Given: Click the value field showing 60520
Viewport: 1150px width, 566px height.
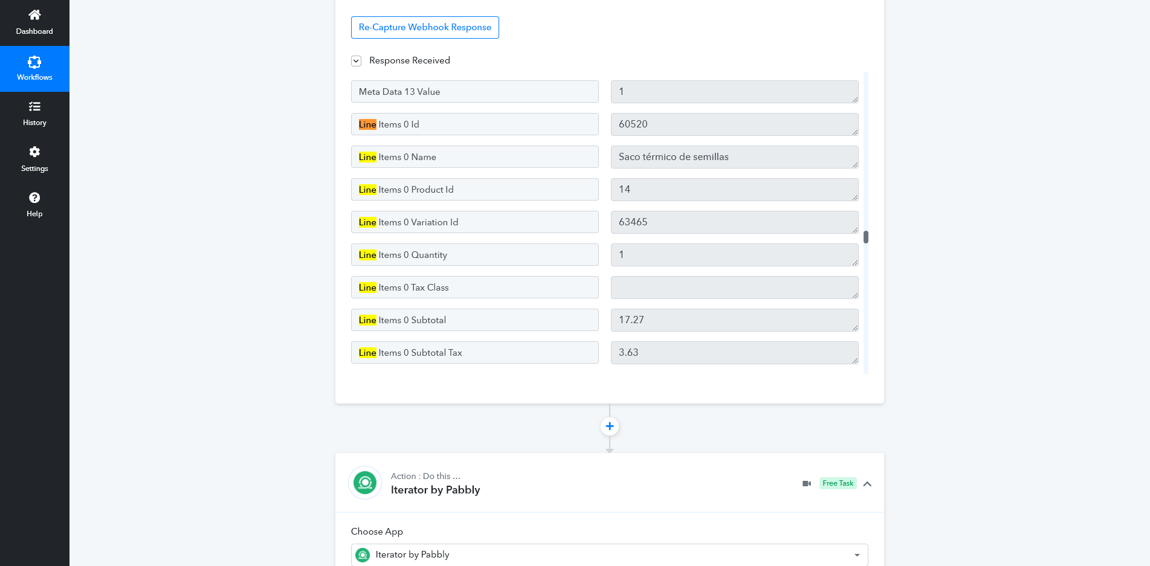Looking at the screenshot, I should (734, 124).
